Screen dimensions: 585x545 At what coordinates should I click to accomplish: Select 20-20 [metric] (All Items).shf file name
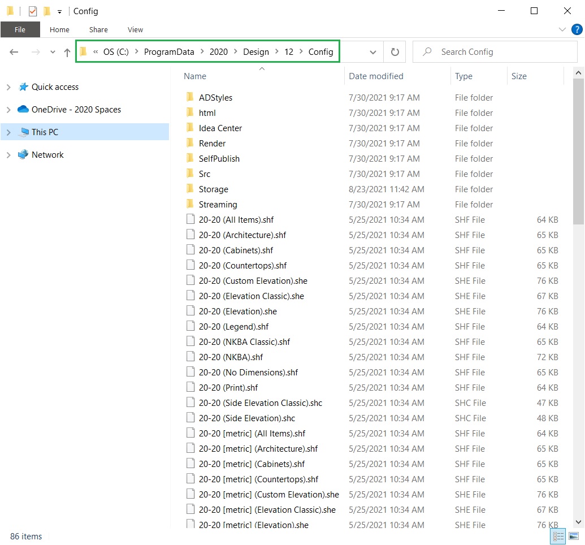point(252,434)
